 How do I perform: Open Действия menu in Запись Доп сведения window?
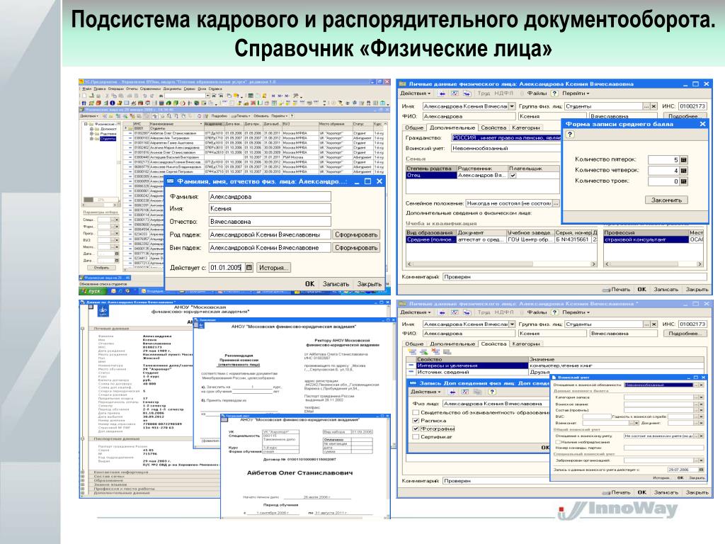426,392
